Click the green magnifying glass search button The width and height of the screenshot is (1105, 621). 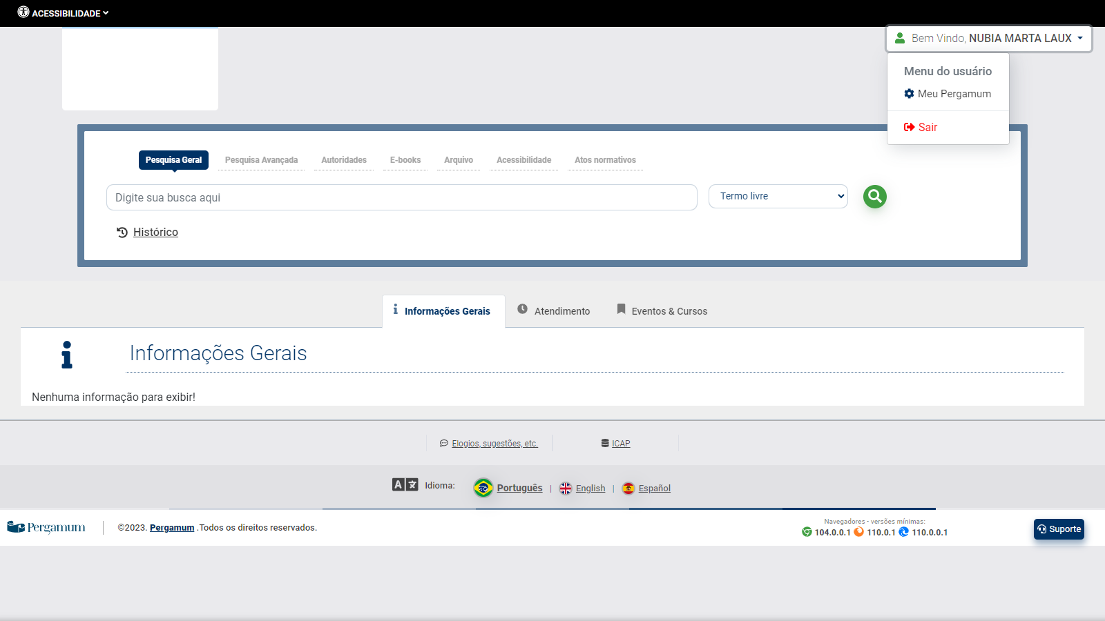pos(874,197)
